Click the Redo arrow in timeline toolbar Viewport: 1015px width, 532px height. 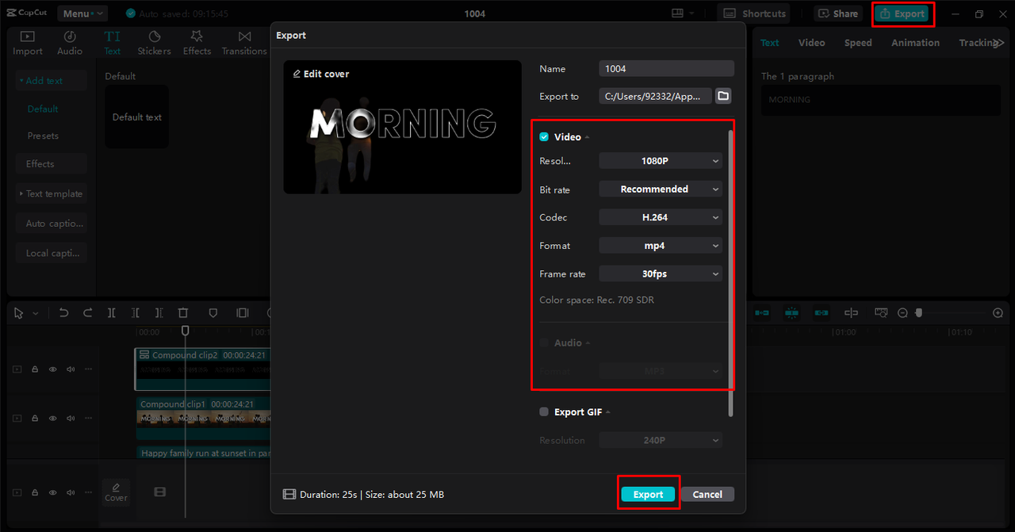click(88, 313)
